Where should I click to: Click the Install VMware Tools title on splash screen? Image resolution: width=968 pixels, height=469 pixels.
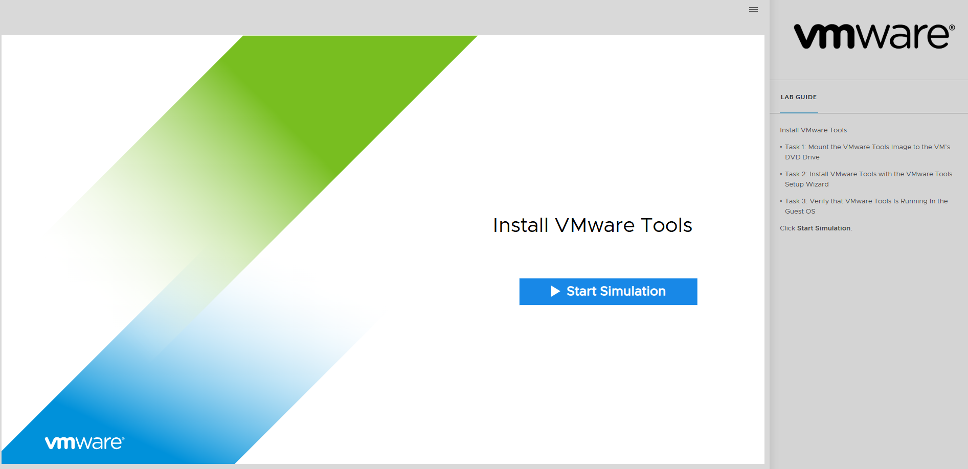click(592, 225)
